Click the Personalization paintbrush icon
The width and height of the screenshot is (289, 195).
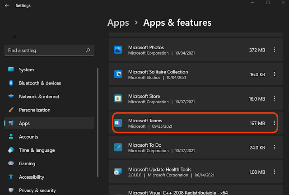[11, 110]
